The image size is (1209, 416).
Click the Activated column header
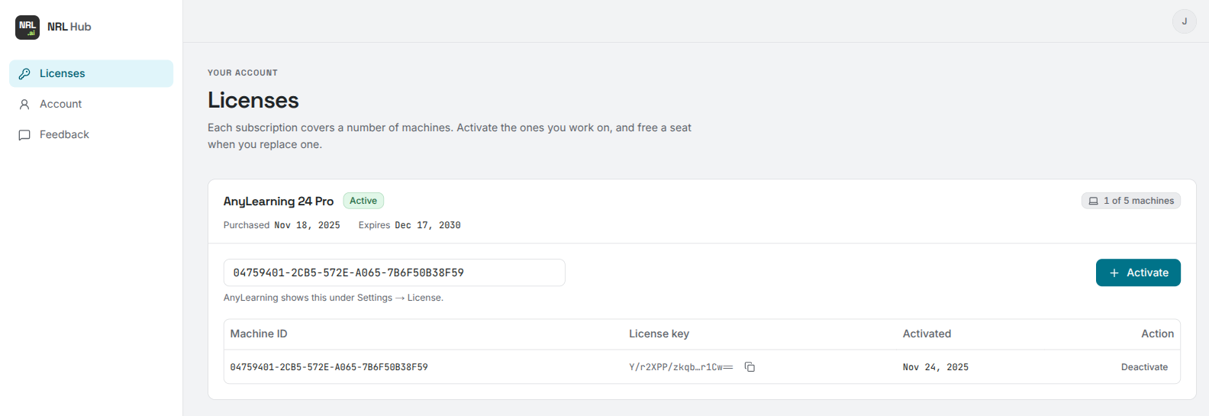927,334
